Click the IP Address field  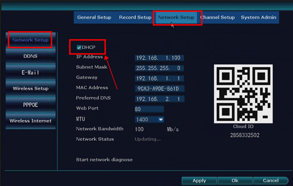coord(159,58)
